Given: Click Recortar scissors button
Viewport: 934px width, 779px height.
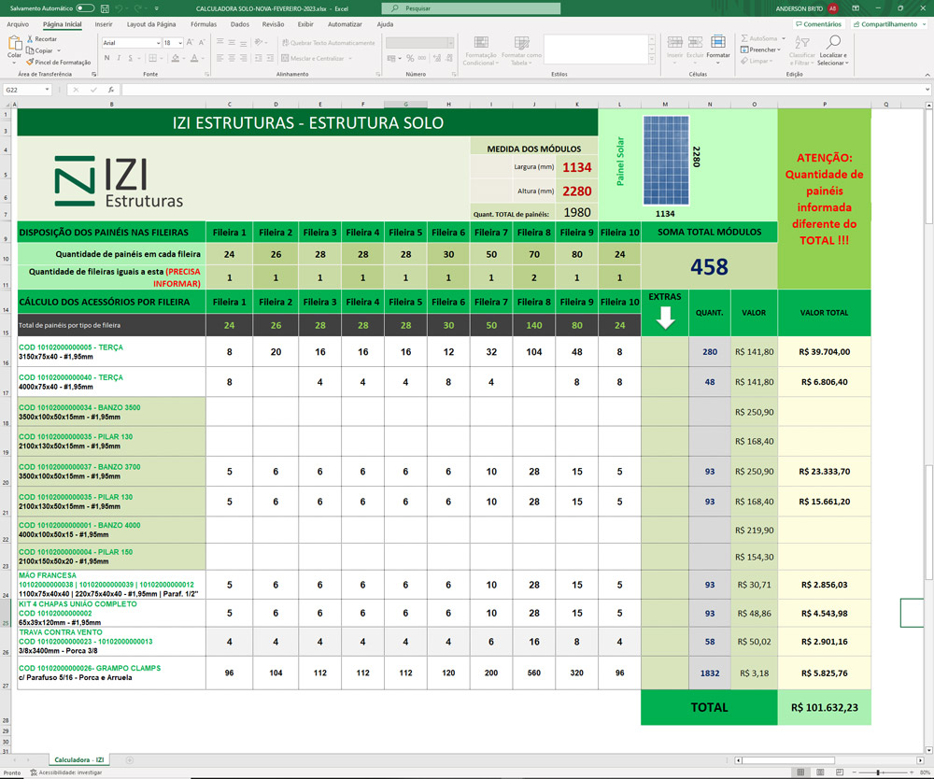Looking at the screenshot, I should point(42,38).
